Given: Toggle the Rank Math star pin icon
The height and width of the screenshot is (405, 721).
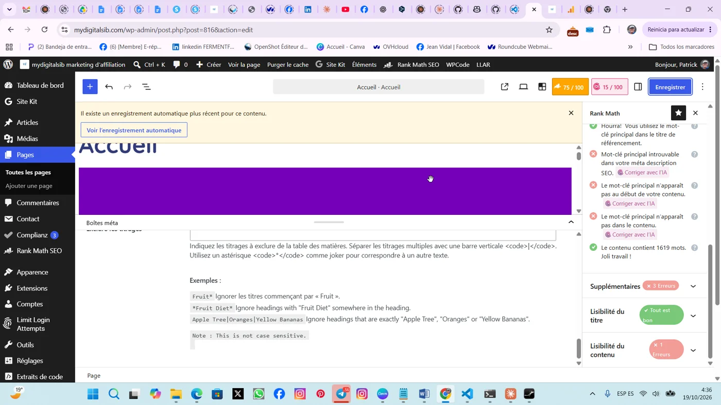Looking at the screenshot, I should (678, 113).
